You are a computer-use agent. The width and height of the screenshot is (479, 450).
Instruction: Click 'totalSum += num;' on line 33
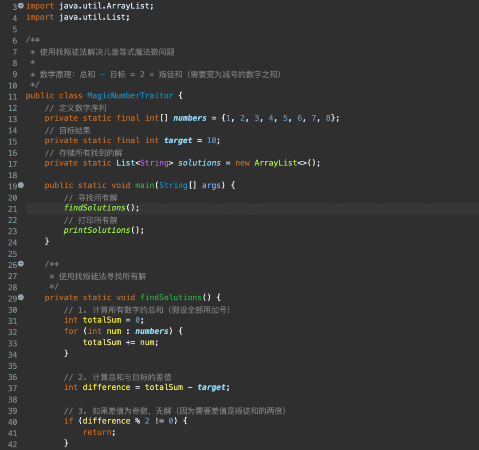point(121,342)
